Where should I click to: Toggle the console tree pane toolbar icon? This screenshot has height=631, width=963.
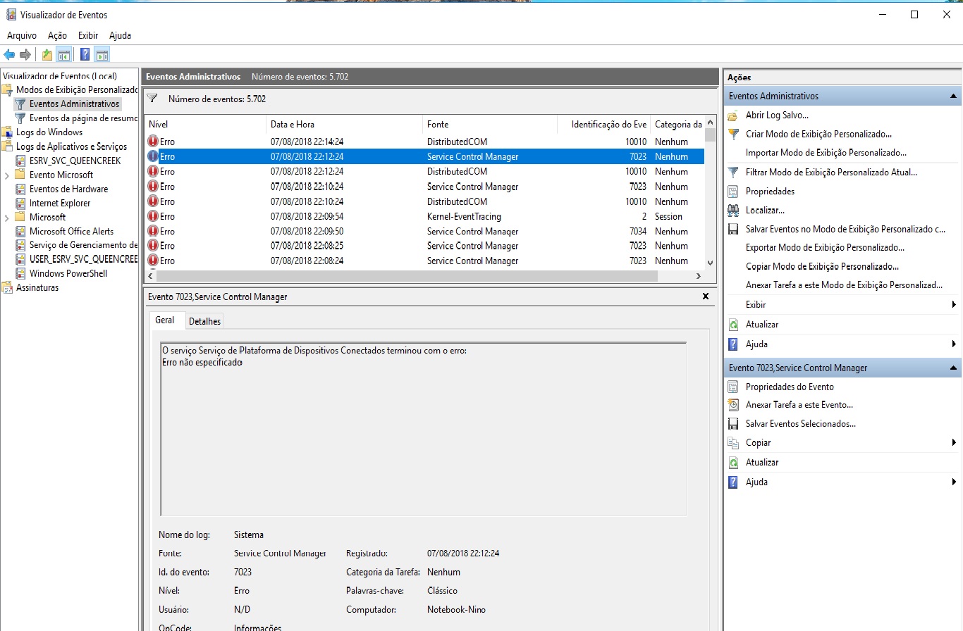click(63, 55)
